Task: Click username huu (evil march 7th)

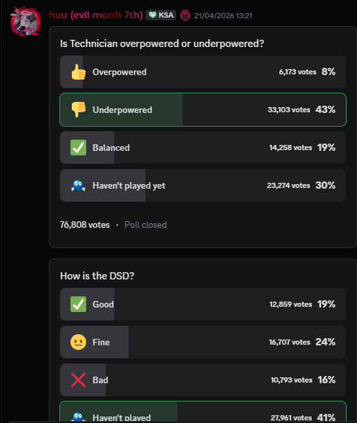Action: (x=96, y=15)
